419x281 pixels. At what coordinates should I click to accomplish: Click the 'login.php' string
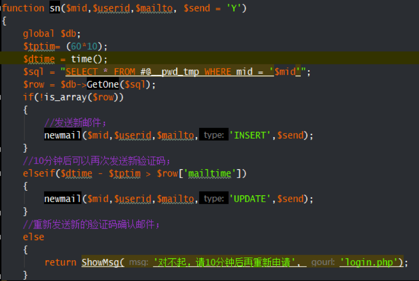(x=371, y=262)
